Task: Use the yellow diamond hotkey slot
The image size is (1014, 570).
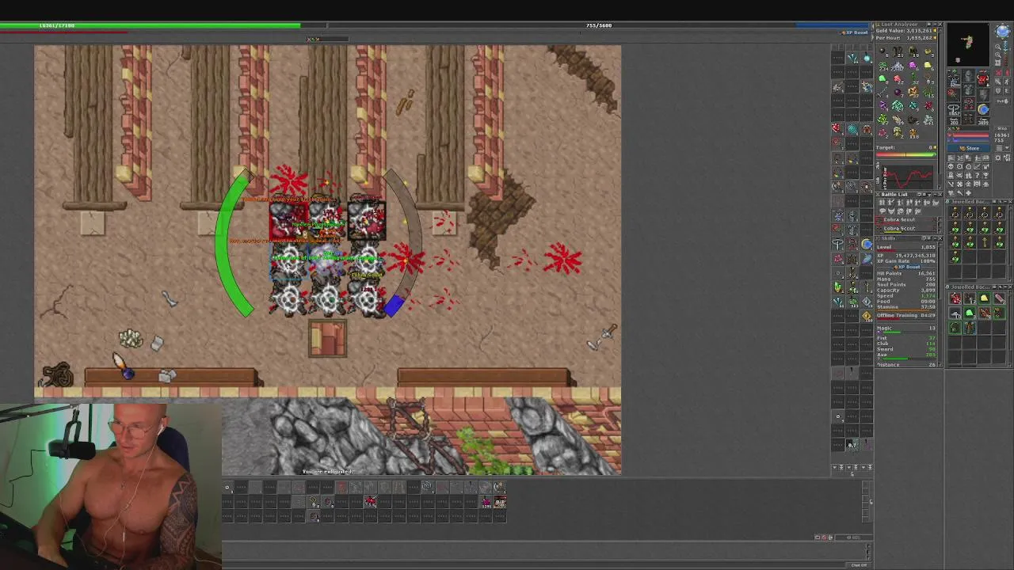Action: point(867,316)
